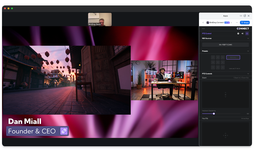Collapse the PTZ Controls section
The height and width of the screenshot is (150, 254).
point(248,74)
